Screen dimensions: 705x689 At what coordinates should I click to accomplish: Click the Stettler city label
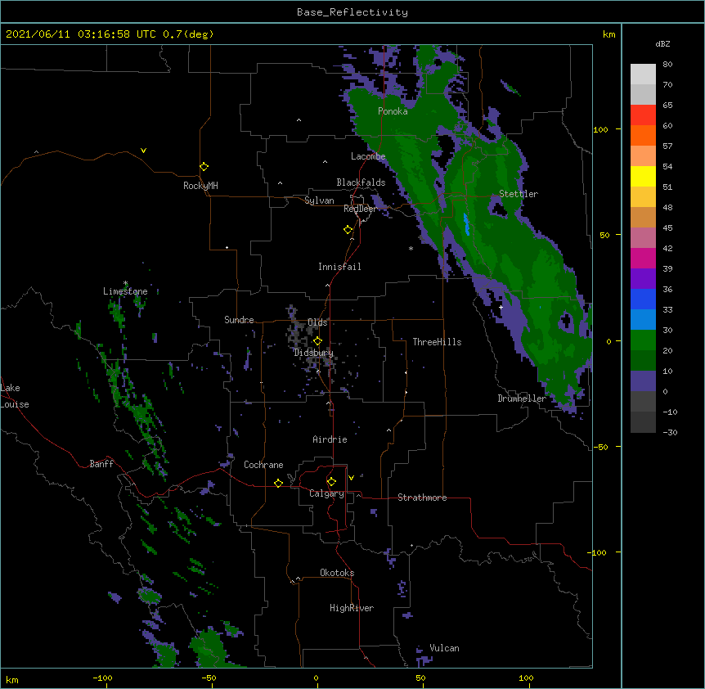(519, 194)
